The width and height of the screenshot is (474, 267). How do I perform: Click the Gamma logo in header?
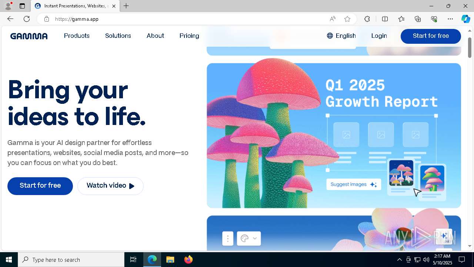click(x=29, y=36)
